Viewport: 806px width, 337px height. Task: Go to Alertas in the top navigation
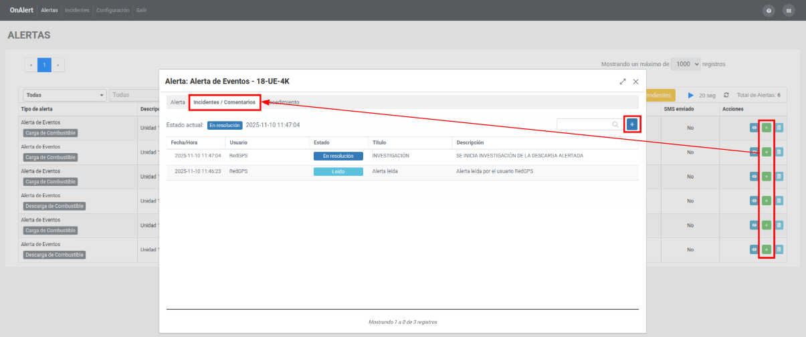pos(49,10)
